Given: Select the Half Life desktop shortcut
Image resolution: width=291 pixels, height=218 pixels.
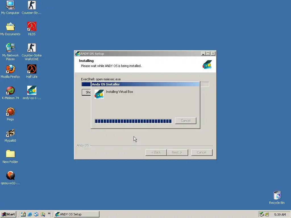Looking at the screenshot, I should (x=32, y=71).
